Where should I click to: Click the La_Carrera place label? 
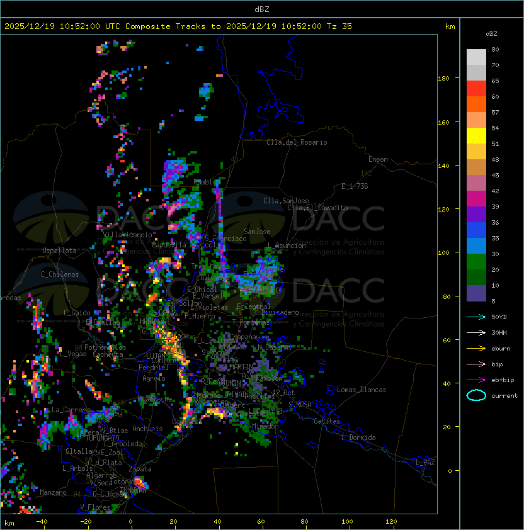[x=71, y=410]
